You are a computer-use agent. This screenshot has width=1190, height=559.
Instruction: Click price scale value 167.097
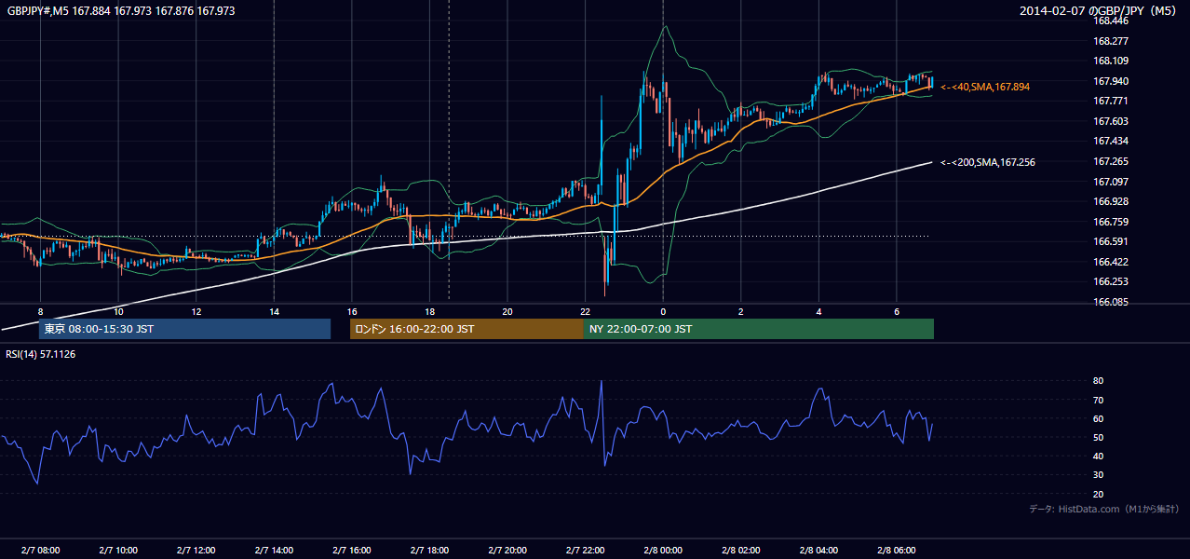1111,182
